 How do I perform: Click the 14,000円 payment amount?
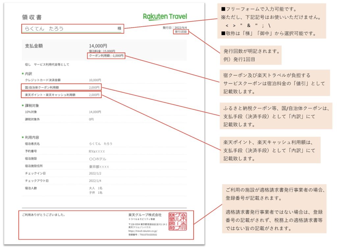98,46
